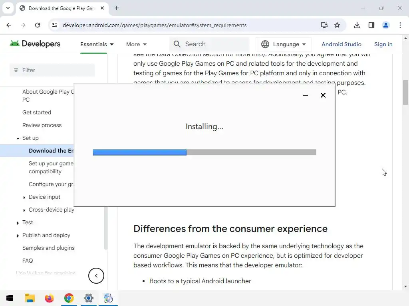Image resolution: width=409 pixels, height=306 pixels.
Task: Click 'Boots to a typical Android launcher' bullet
Action: coord(200,281)
